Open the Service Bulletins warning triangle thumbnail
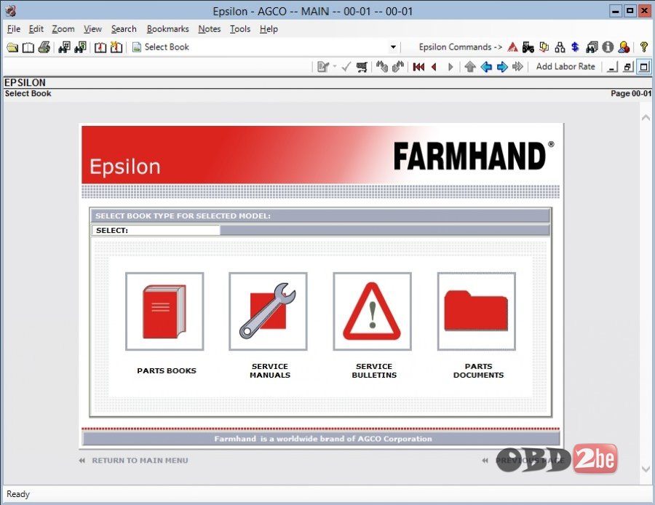655x505 pixels. (372, 311)
